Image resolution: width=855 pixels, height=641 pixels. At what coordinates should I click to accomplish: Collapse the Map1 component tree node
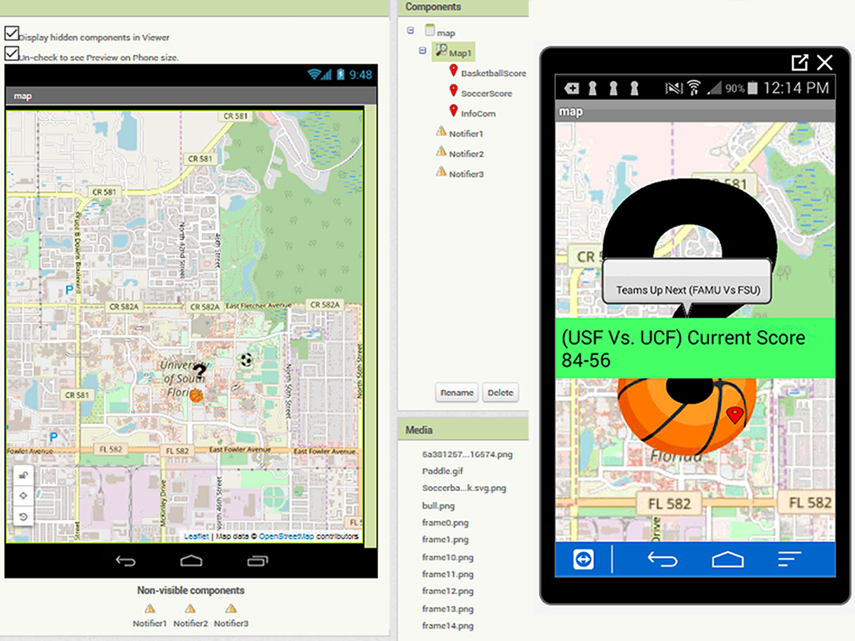click(x=422, y=51)
